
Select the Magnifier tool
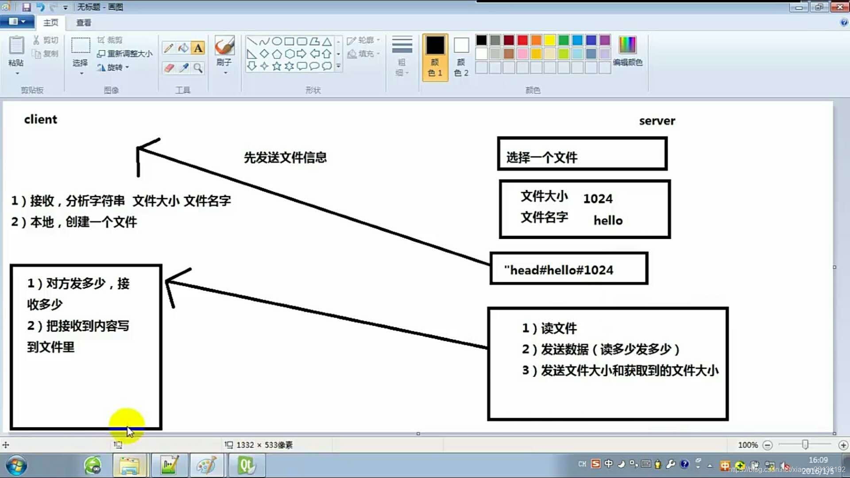point(198,68)
